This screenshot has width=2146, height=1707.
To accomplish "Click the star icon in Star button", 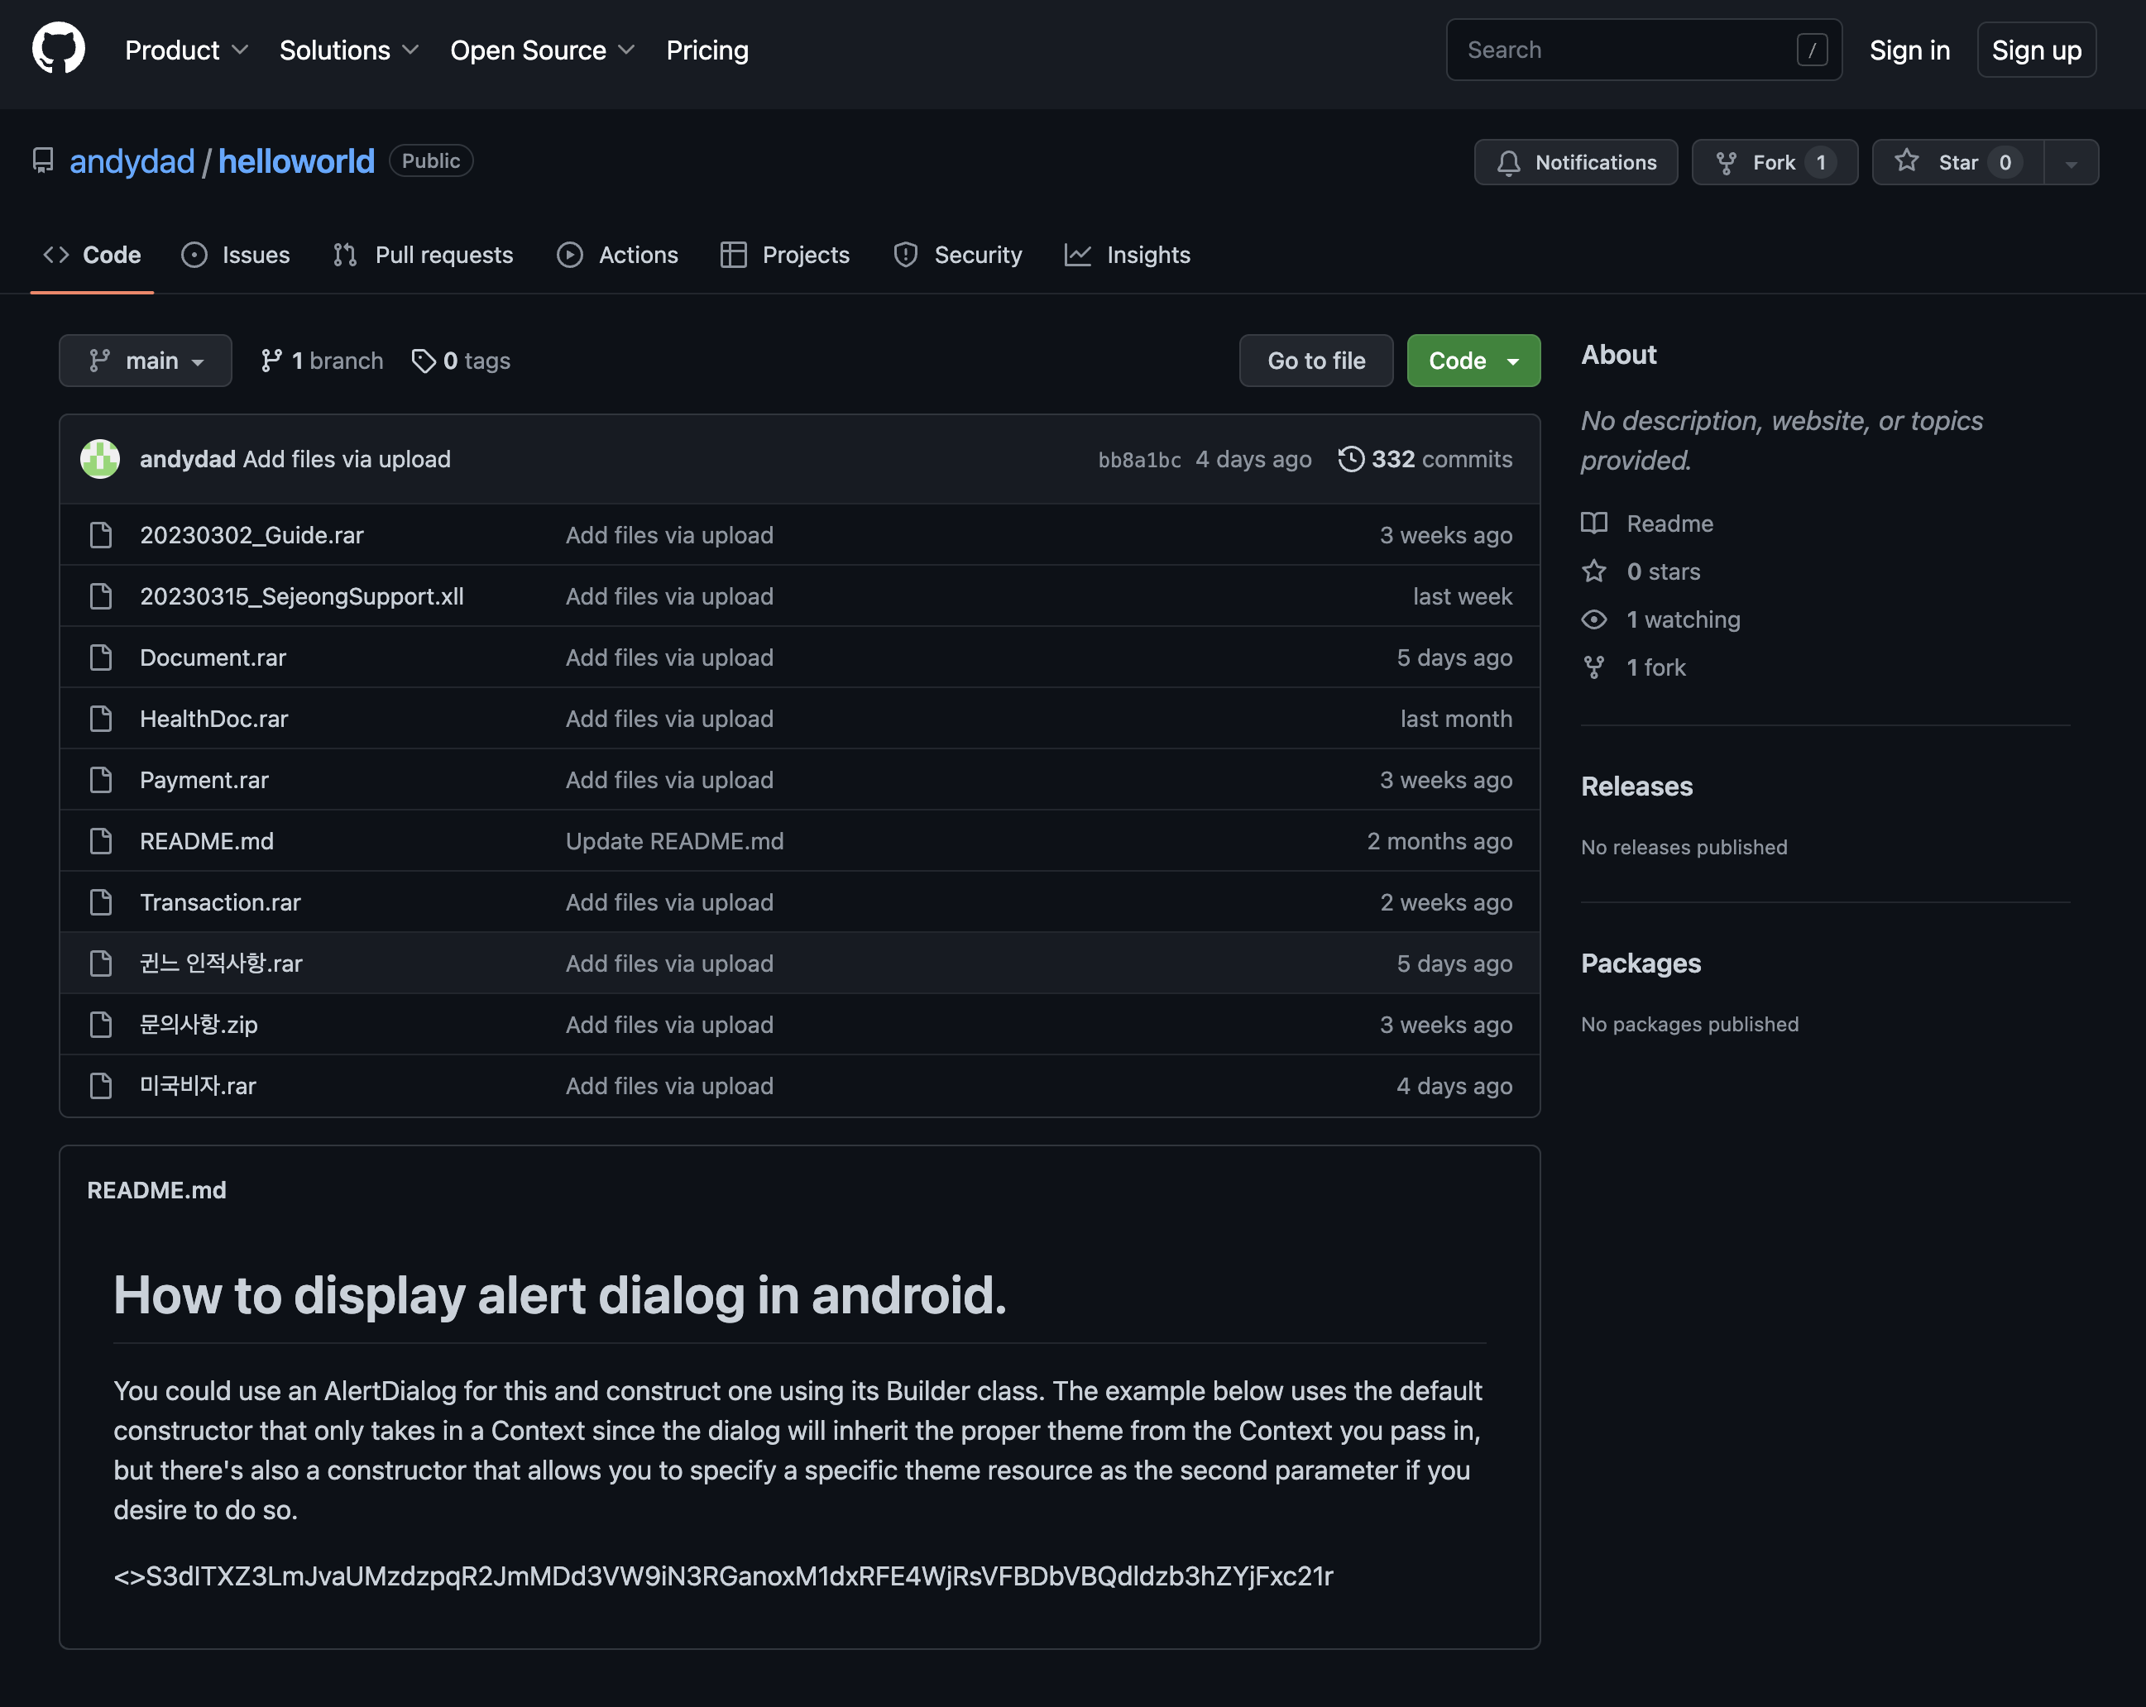I will click(x=1907, y=161).
